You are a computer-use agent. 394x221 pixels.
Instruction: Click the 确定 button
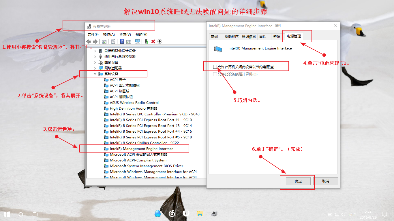pos(298,181)
